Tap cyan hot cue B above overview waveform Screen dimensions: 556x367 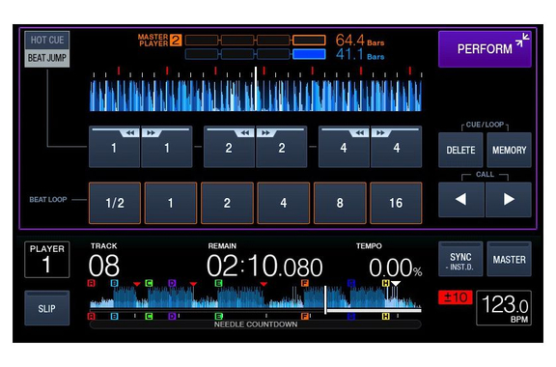pos(114,283)
